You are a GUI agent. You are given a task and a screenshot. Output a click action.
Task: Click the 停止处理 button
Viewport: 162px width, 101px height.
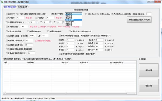click(x=149, y=86)
